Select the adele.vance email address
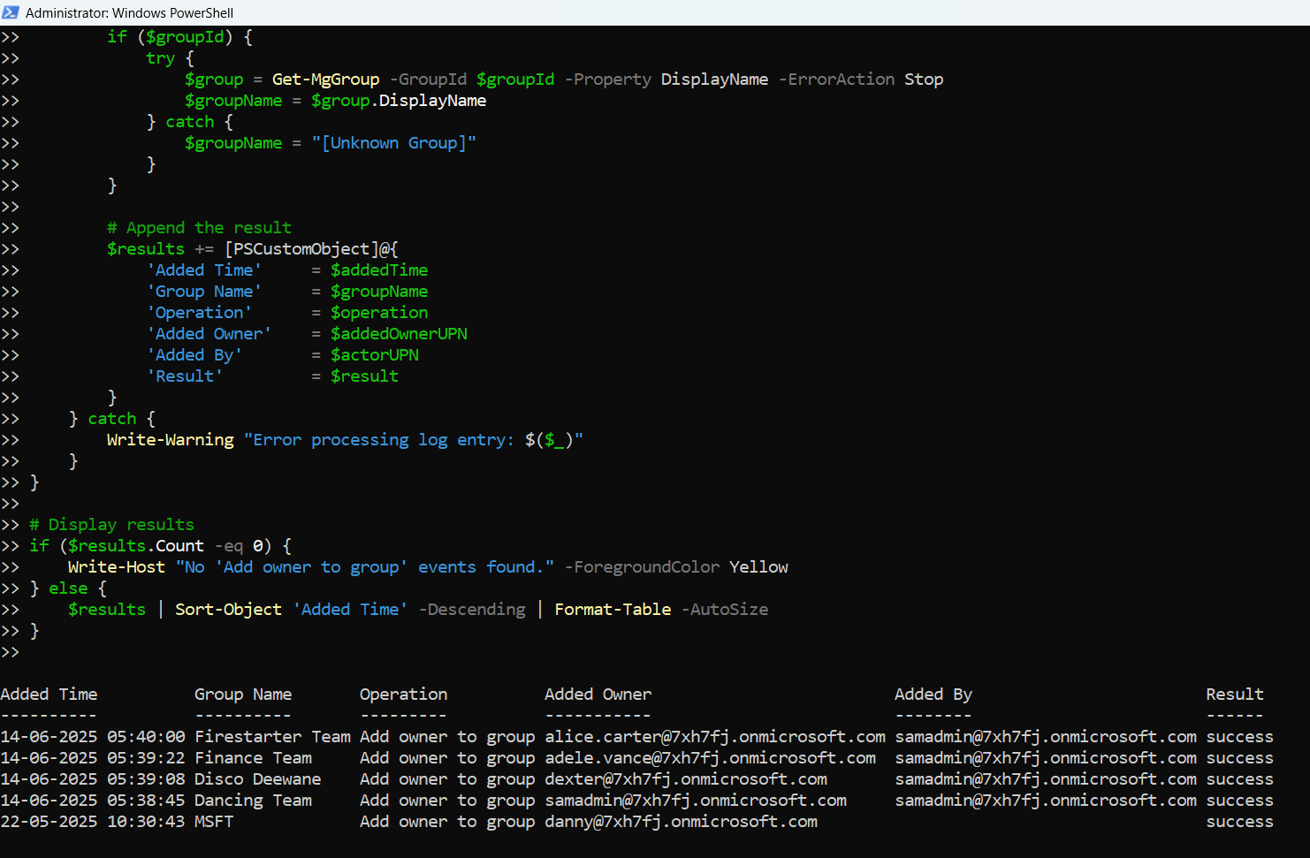This screenshot has width=1310, height=858. tap(710, 758)
